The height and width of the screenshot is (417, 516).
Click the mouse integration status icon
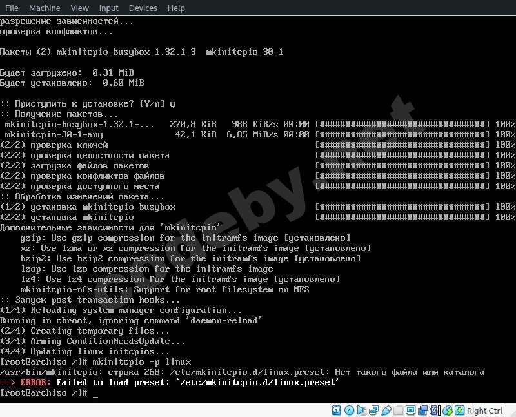pyautogui.click(x=448, y=411)
